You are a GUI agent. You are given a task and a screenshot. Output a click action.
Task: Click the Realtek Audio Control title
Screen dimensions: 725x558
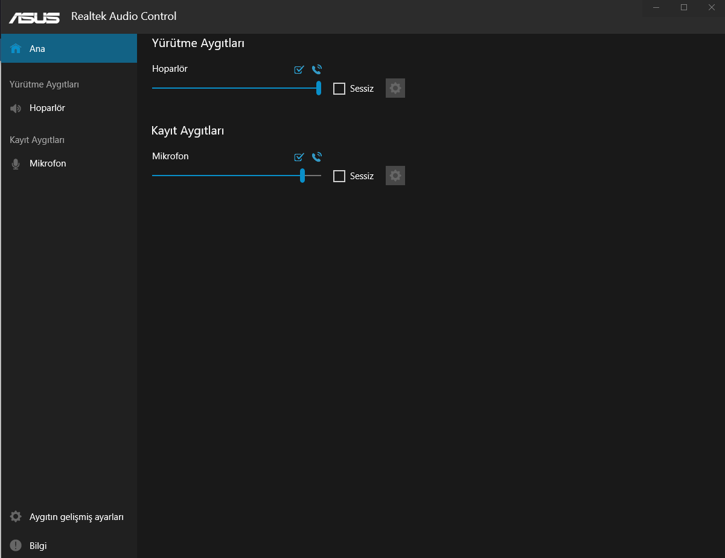tap(124, 16)
